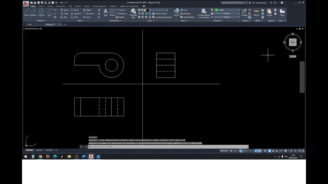Image resolution: width=328 pixels, height=184 pixels.
Task: Toggle object snap tracking in status bar
Action: click(256, 151)
